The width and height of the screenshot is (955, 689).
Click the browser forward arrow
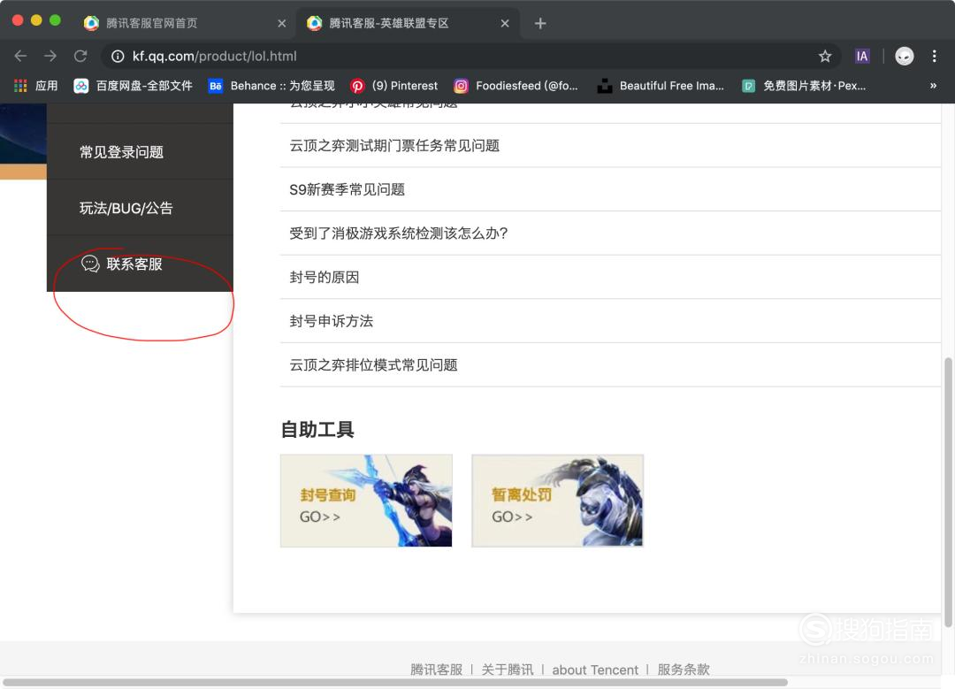50,56
